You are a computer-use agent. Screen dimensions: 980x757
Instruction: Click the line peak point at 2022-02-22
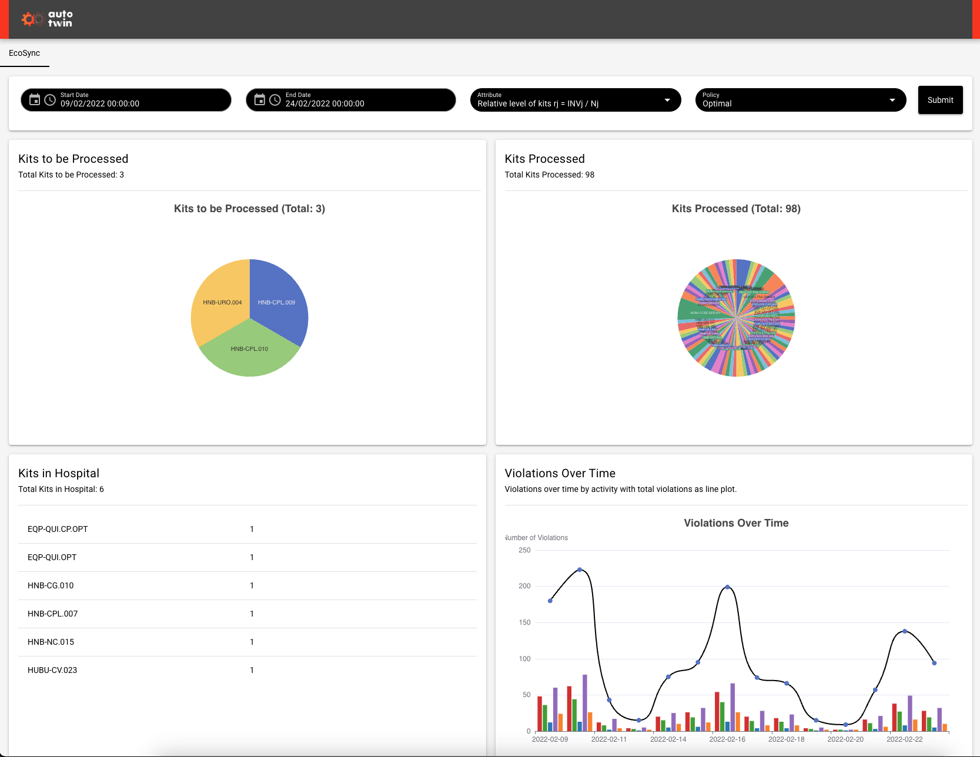905,631
